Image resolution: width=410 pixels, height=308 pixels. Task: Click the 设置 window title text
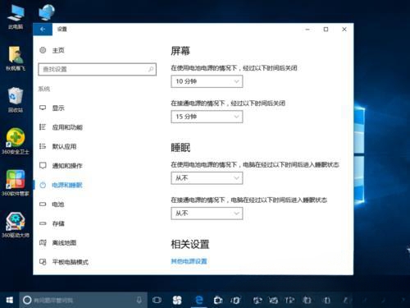62,30
